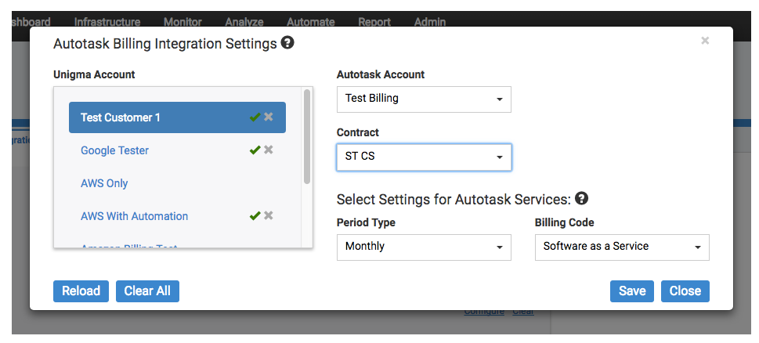Click the Reload button
This screenshot has height=343, width=759.
(81, 291)
